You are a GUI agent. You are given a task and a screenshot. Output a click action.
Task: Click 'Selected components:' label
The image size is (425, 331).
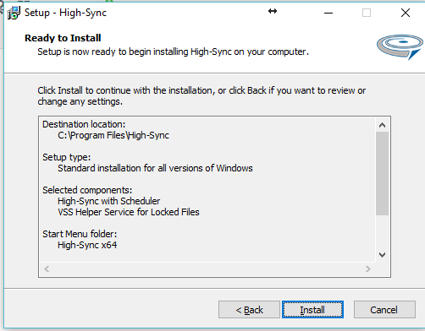pos(87,190)
